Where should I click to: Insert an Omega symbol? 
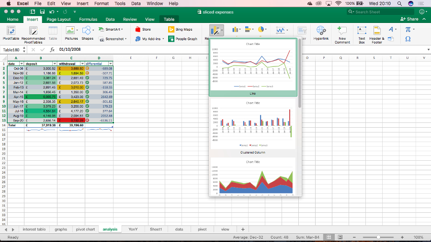(408, 39)
